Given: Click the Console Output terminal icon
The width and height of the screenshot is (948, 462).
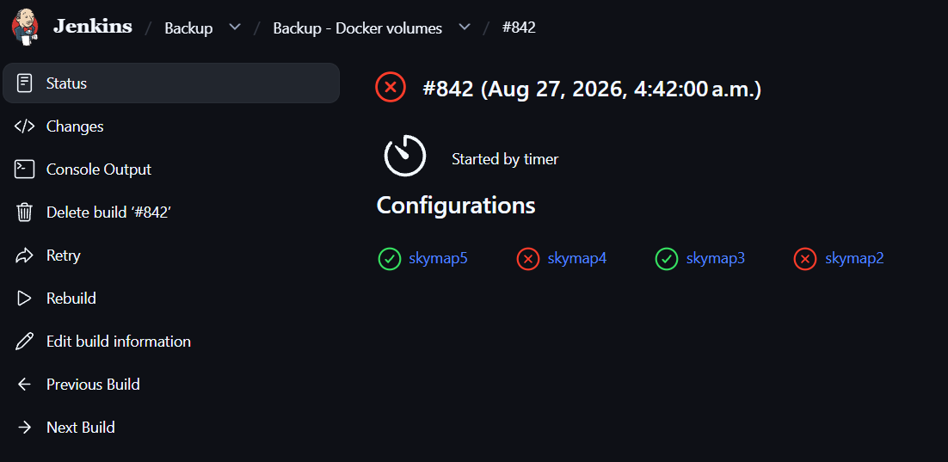Looking at the screenshot, I should coord(24,169).
